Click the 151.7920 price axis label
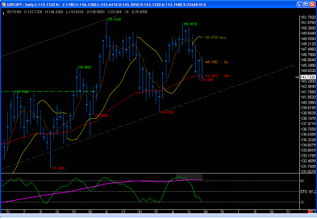Screen dimensions: 317x219 click(308, 17)
